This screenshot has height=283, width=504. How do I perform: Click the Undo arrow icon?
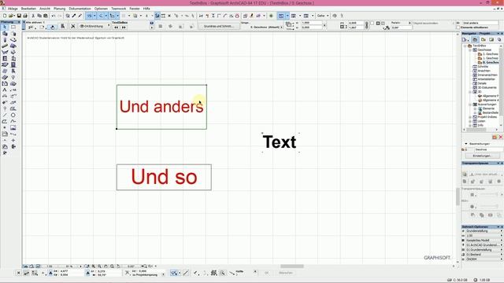54,16
